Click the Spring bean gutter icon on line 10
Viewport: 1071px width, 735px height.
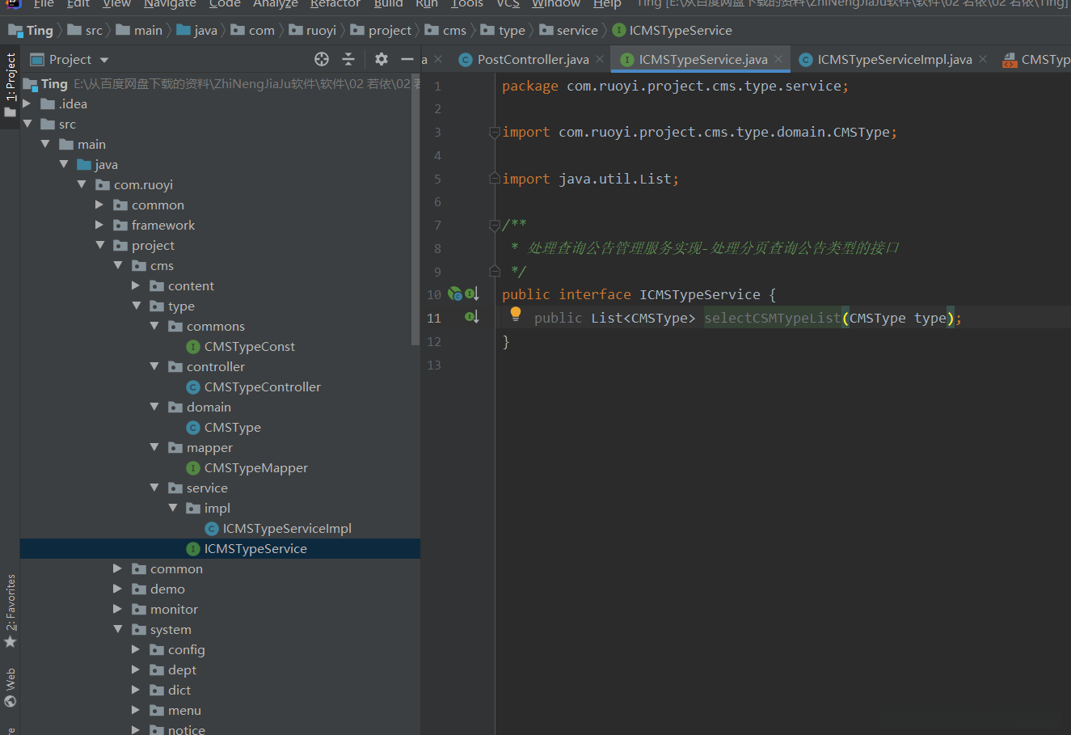[x=455, y=294]
